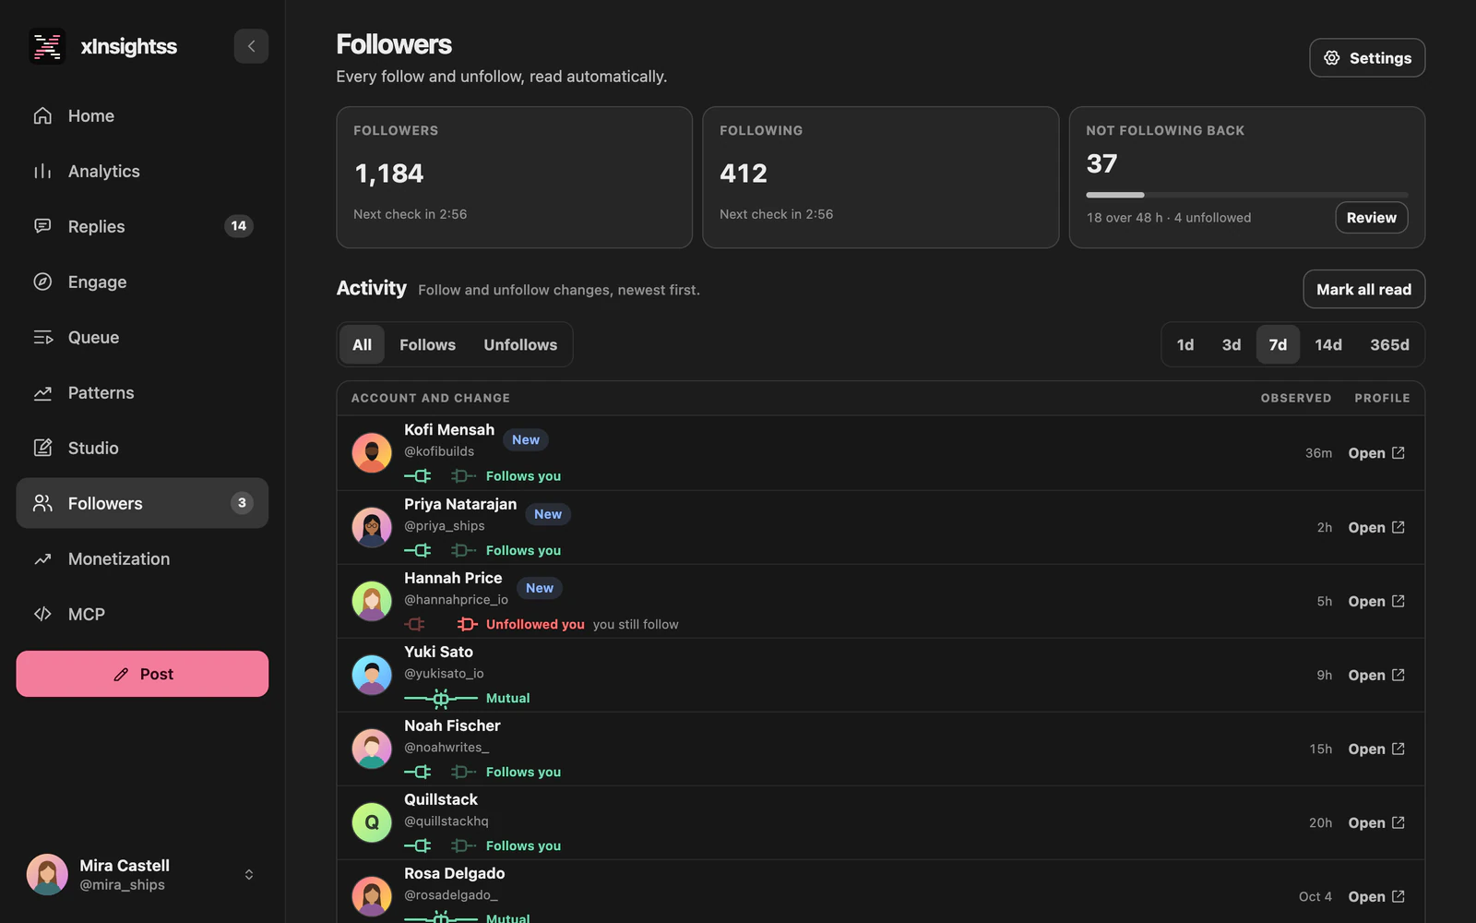The image size is (1476, 923).
Task: Click Priya Natarajan's avatar
Action: tap(372, 527)
